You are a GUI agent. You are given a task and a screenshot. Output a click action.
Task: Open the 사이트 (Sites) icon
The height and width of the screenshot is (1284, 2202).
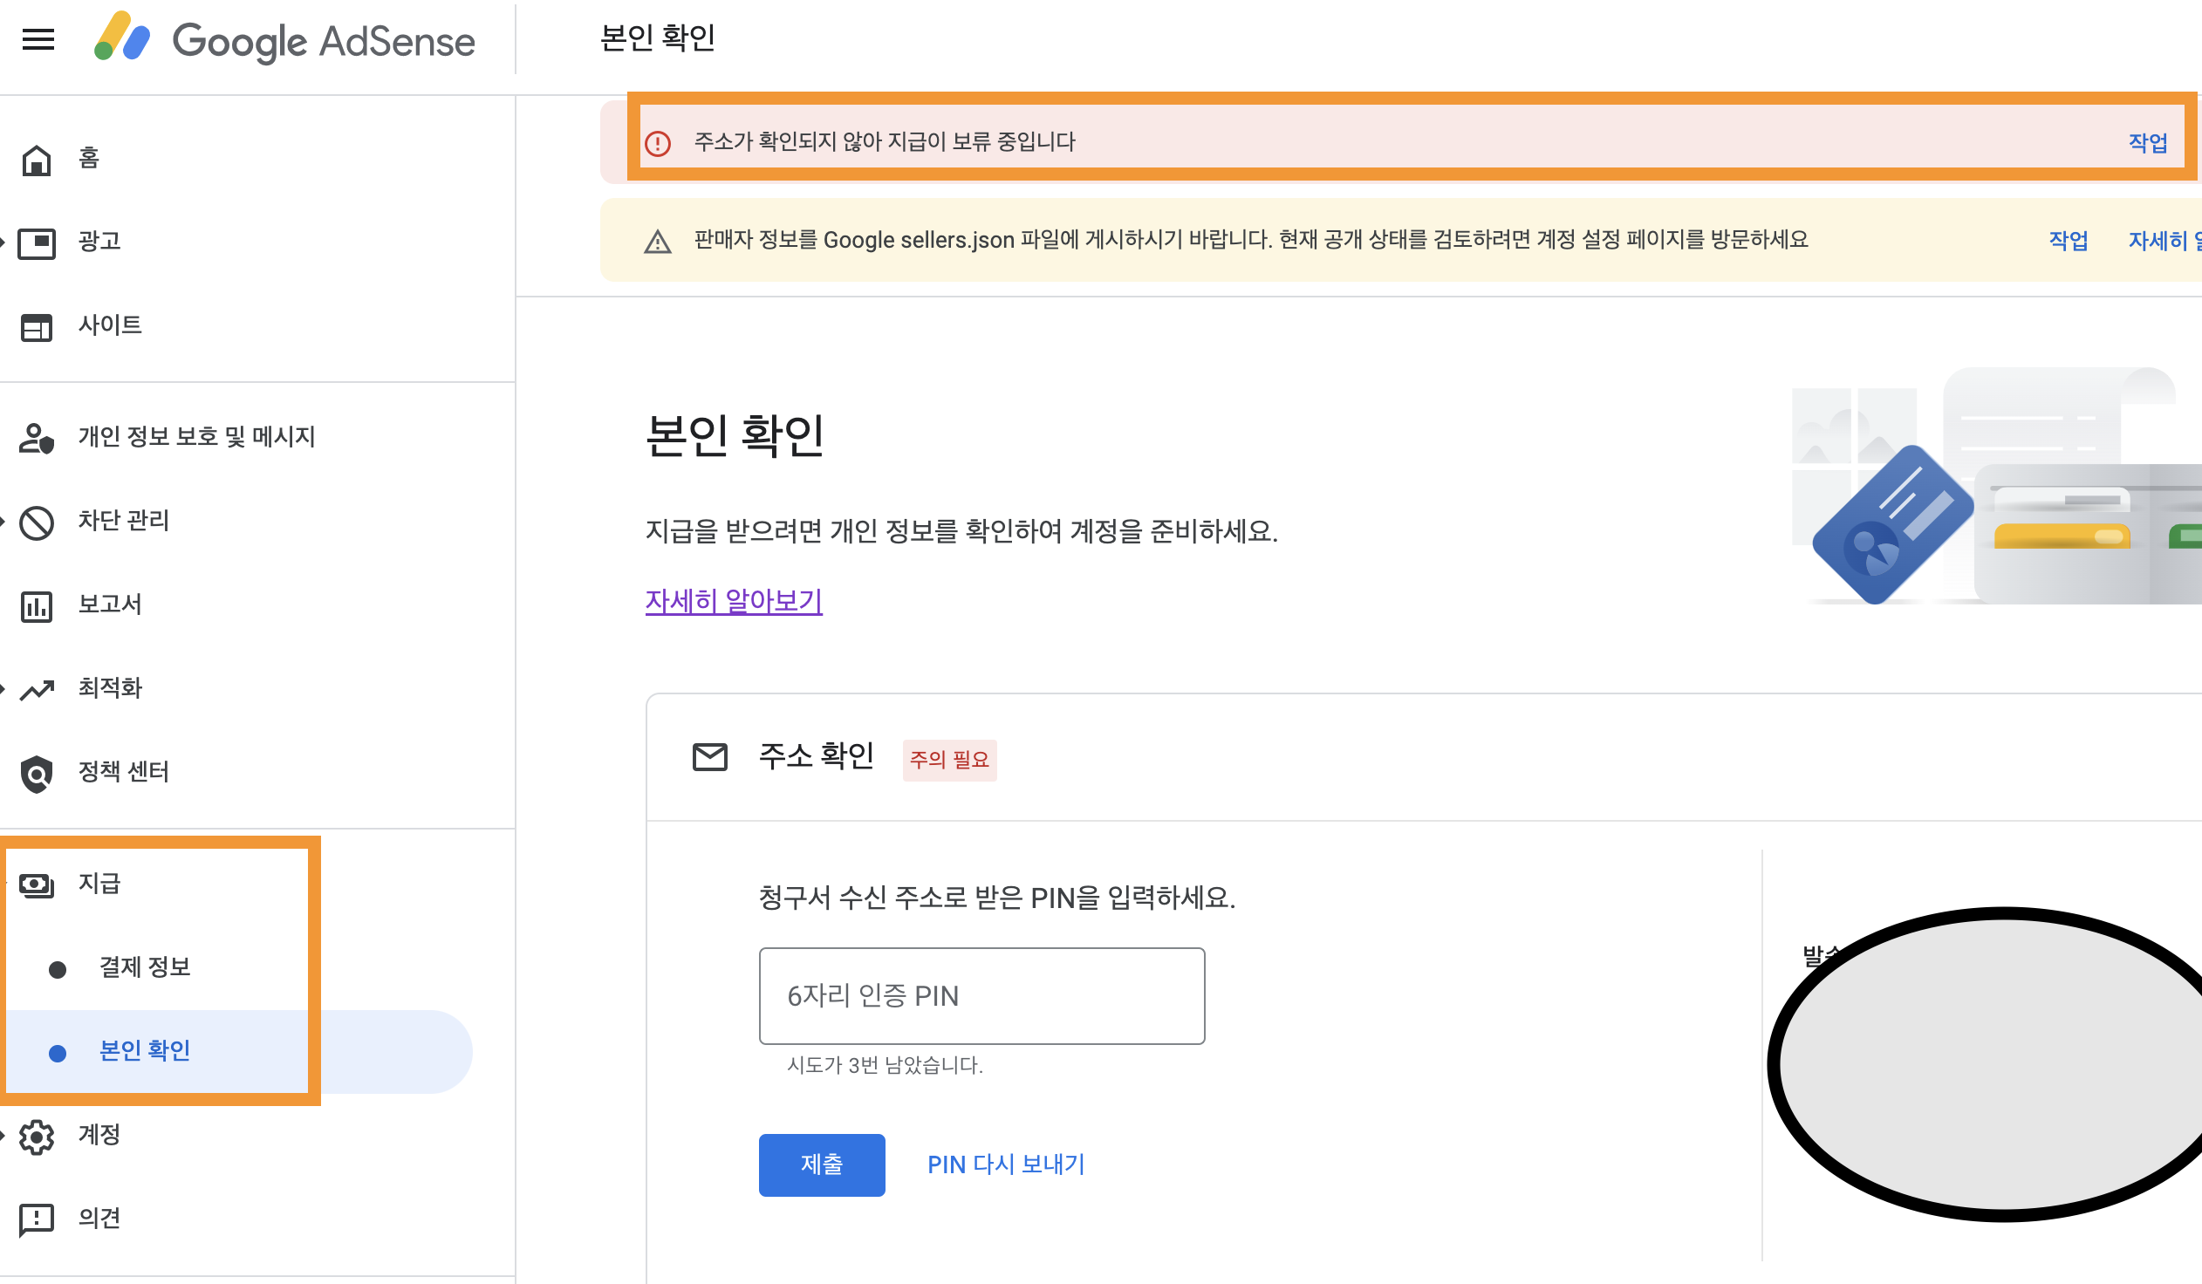pyautogui.click(x=36, y=326)
